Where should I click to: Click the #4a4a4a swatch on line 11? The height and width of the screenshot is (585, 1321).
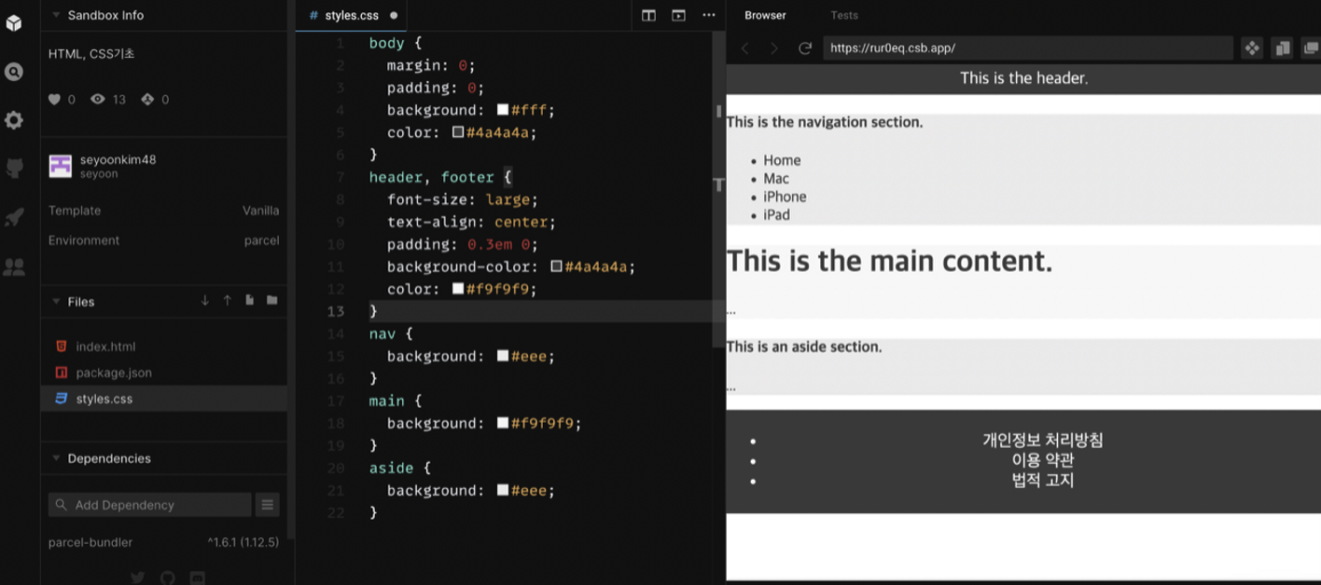pos(556,266)
